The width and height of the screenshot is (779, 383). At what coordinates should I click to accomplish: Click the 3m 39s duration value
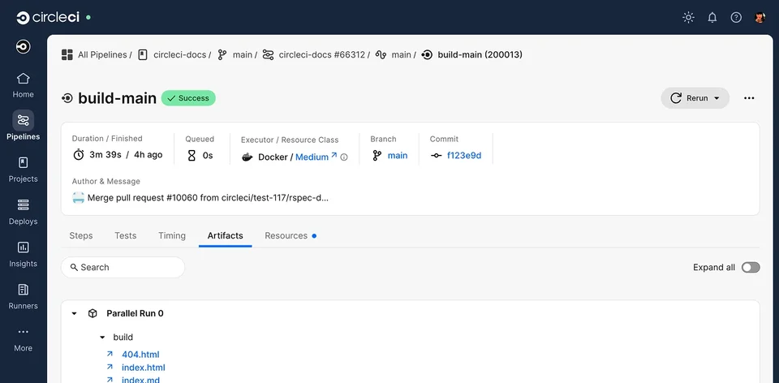point(105,154)
